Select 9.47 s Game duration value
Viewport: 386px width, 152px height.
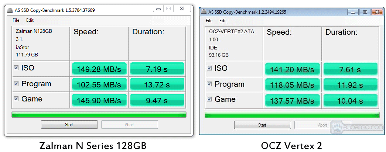(157, 100)
